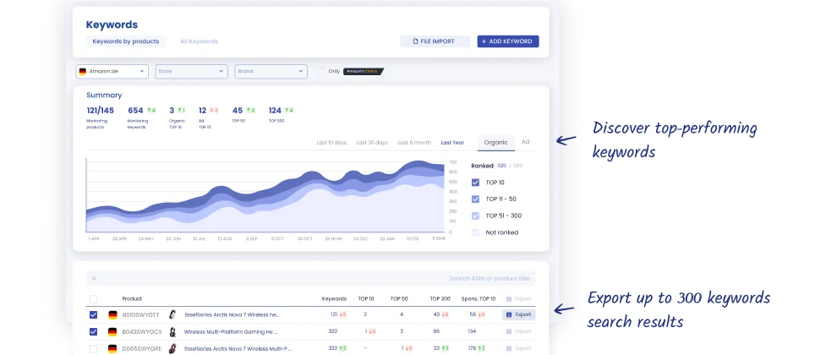The height and width of the screenshot is (355, 826).
Task: Open the Amazon.de marketplace dropdown
Action: click(112, 72)
